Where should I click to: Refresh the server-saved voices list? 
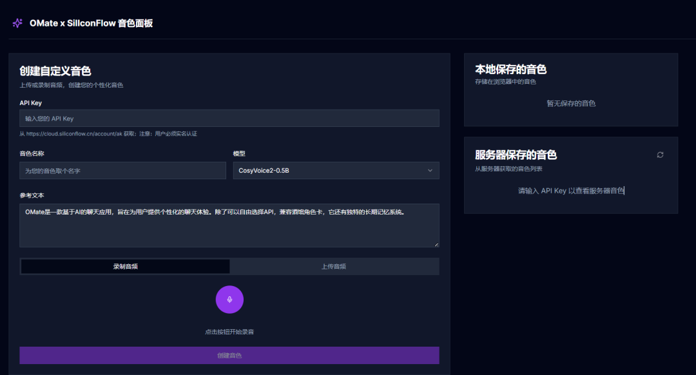tap(660, 155)
